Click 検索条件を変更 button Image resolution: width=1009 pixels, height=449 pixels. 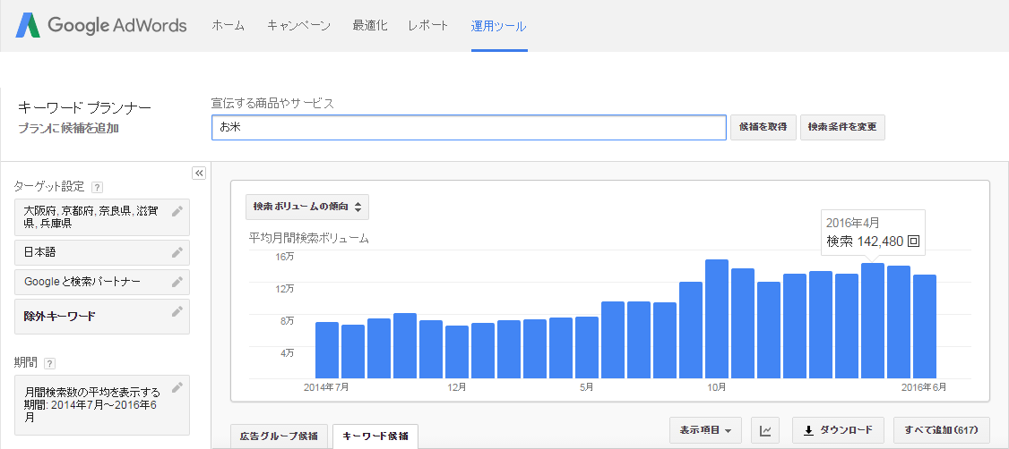point(842,127)
